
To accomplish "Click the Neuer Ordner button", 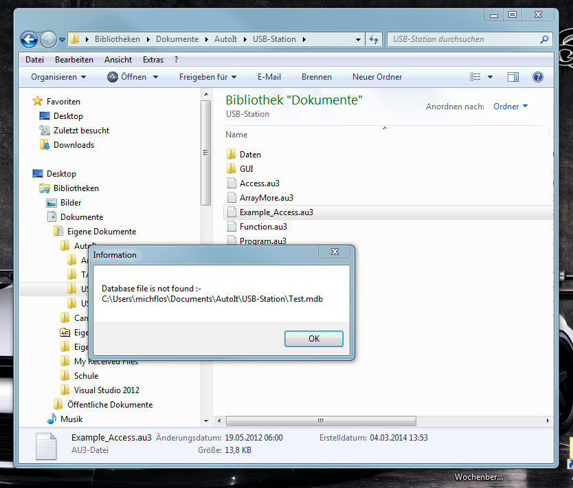I will coord(377,77).
